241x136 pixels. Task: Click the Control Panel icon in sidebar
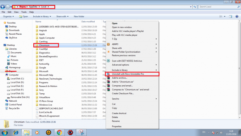pyautogui.click(x=6, y=104)
